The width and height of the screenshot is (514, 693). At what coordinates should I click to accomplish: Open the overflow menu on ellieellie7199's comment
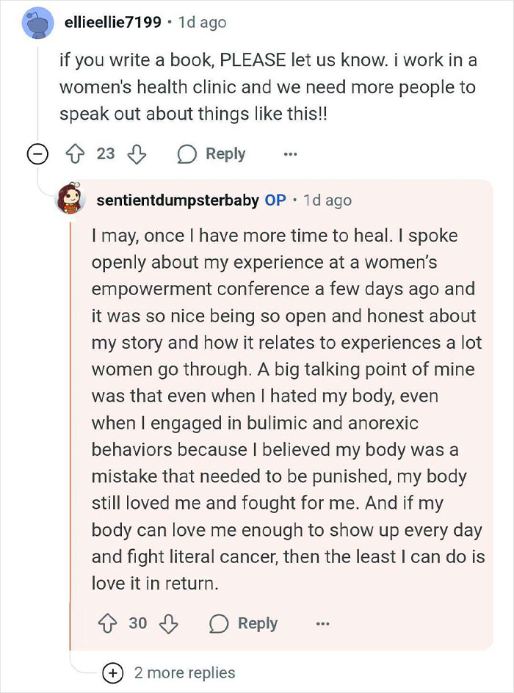pos(290,154)
